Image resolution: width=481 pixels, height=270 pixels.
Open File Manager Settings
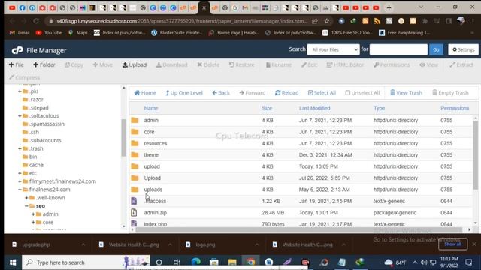point(463,49)
